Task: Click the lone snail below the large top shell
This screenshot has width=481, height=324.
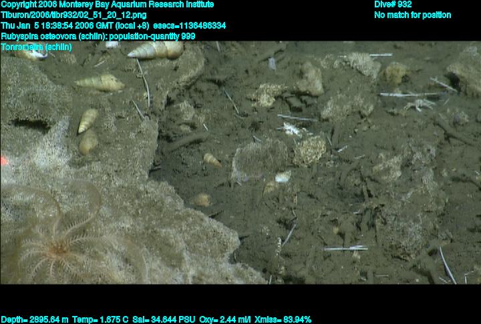Action: [x=99, y=83]
